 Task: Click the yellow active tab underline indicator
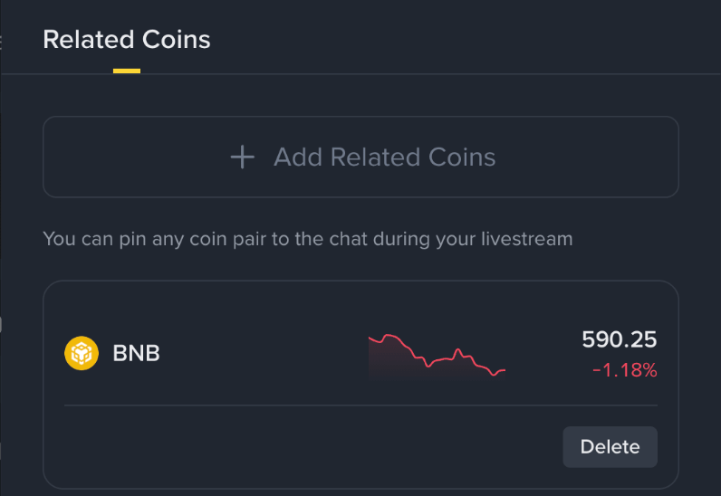[x=126, y=71]
